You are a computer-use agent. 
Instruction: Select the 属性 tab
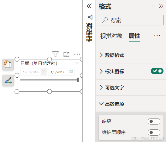(134, 36)
